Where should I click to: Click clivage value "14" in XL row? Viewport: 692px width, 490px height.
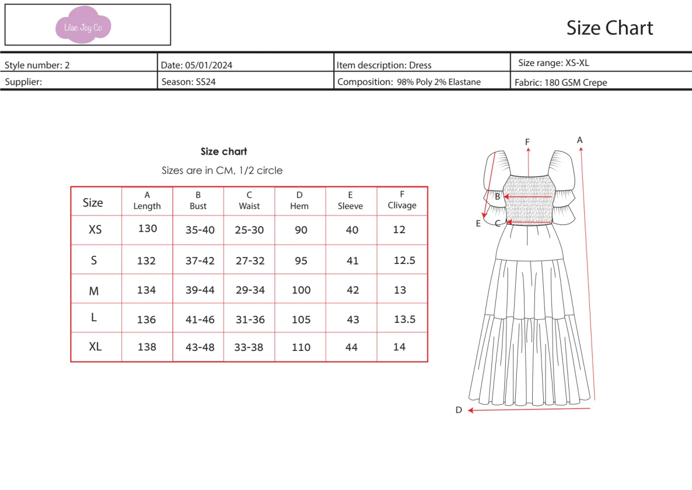point(399,347)
